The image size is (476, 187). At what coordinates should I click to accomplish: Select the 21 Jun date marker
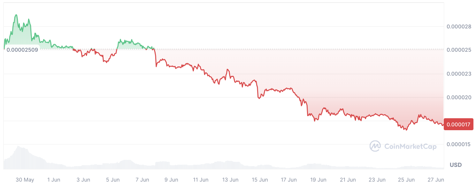pos(348,180)
